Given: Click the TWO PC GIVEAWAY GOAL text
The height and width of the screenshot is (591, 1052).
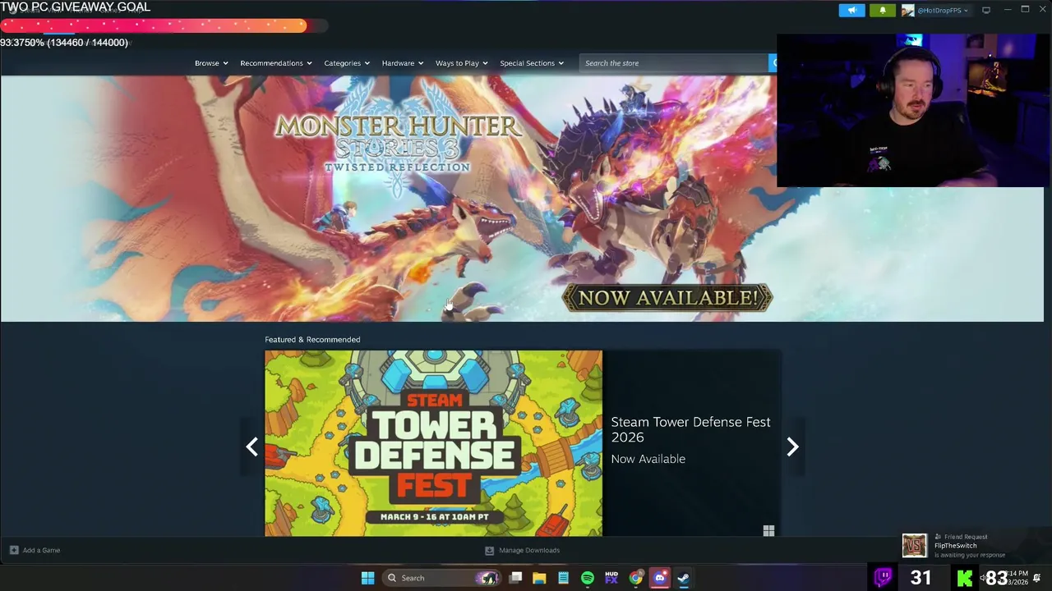Looking at the screenshot, I should coord(76,7).
